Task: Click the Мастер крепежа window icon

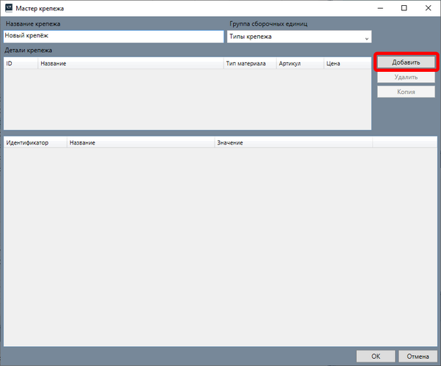Action: tap(9, 8)
